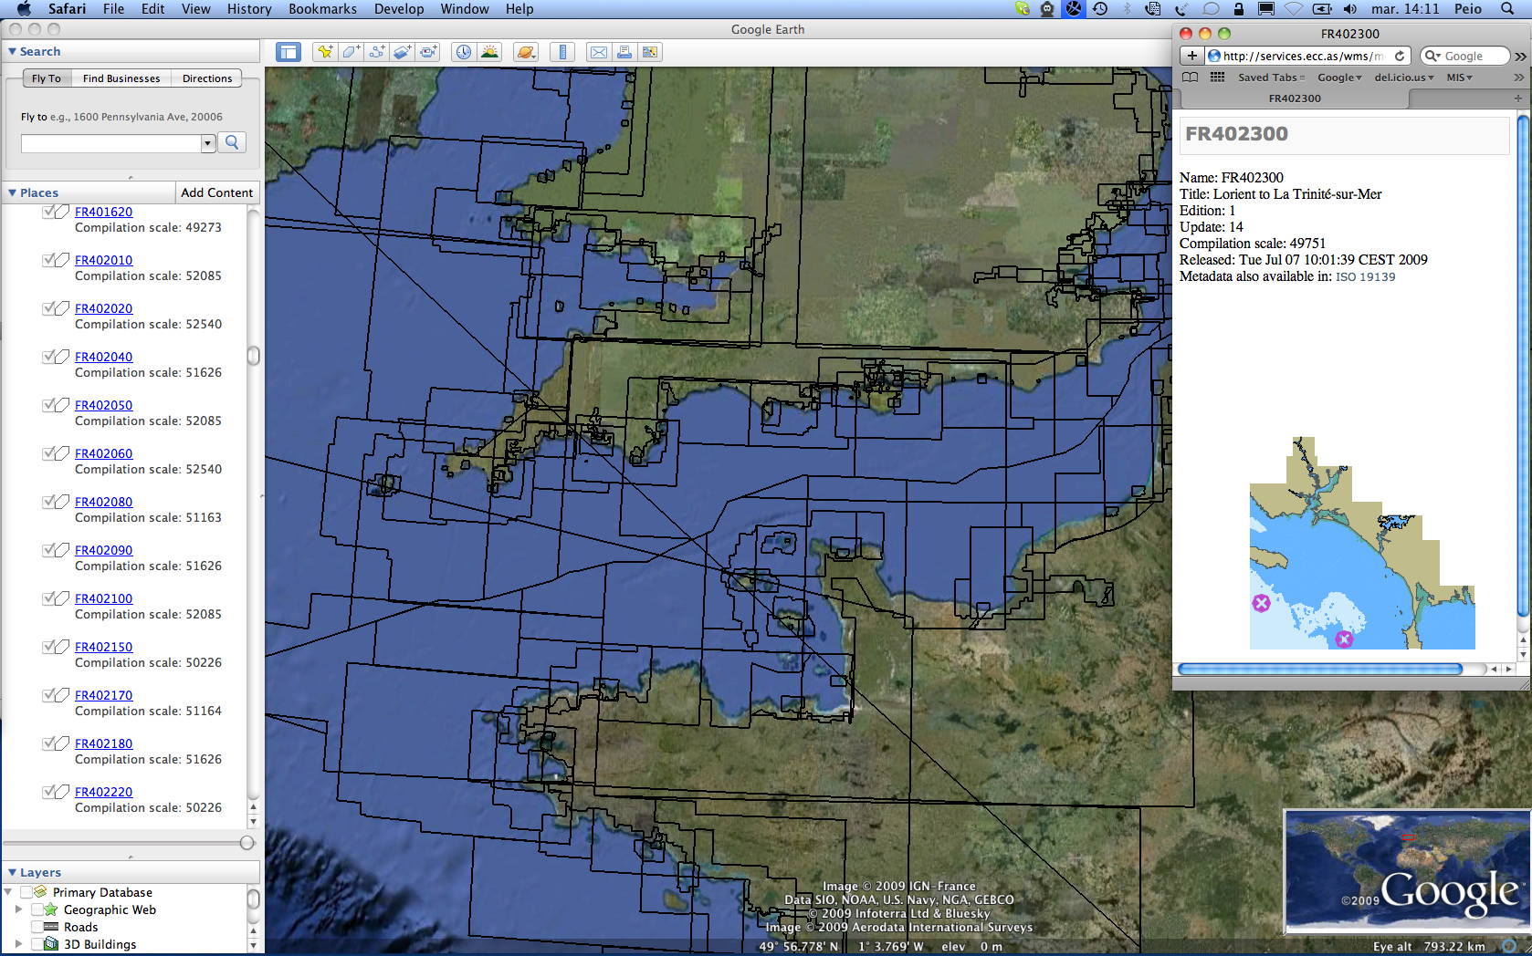Open Spotlight search in menu bar
Viewport: 1532px width, 956px height.
tap(1507, 9)
